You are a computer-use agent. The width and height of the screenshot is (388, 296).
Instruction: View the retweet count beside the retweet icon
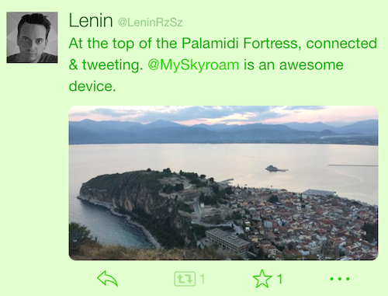pyautogui.click(x=203, y=279)
